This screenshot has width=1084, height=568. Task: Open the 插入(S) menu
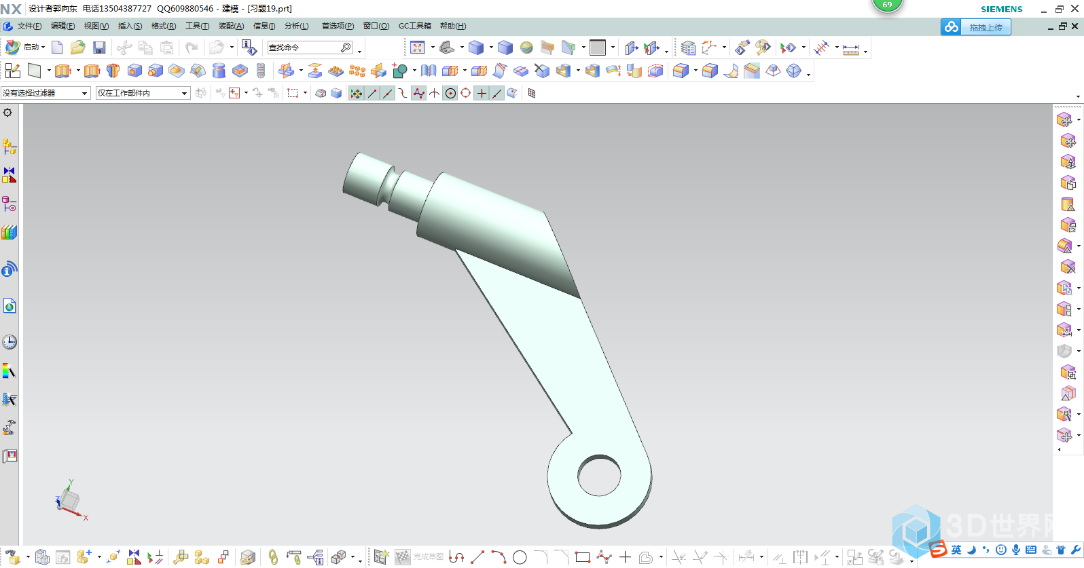click(x=130, y=26)
